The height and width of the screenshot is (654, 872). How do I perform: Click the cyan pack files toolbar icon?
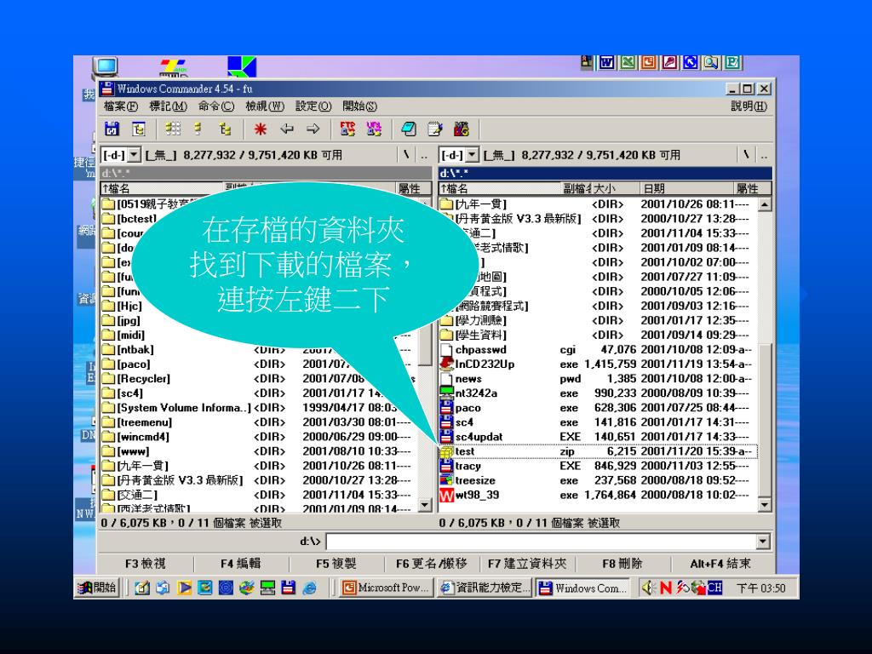(408, 129)
